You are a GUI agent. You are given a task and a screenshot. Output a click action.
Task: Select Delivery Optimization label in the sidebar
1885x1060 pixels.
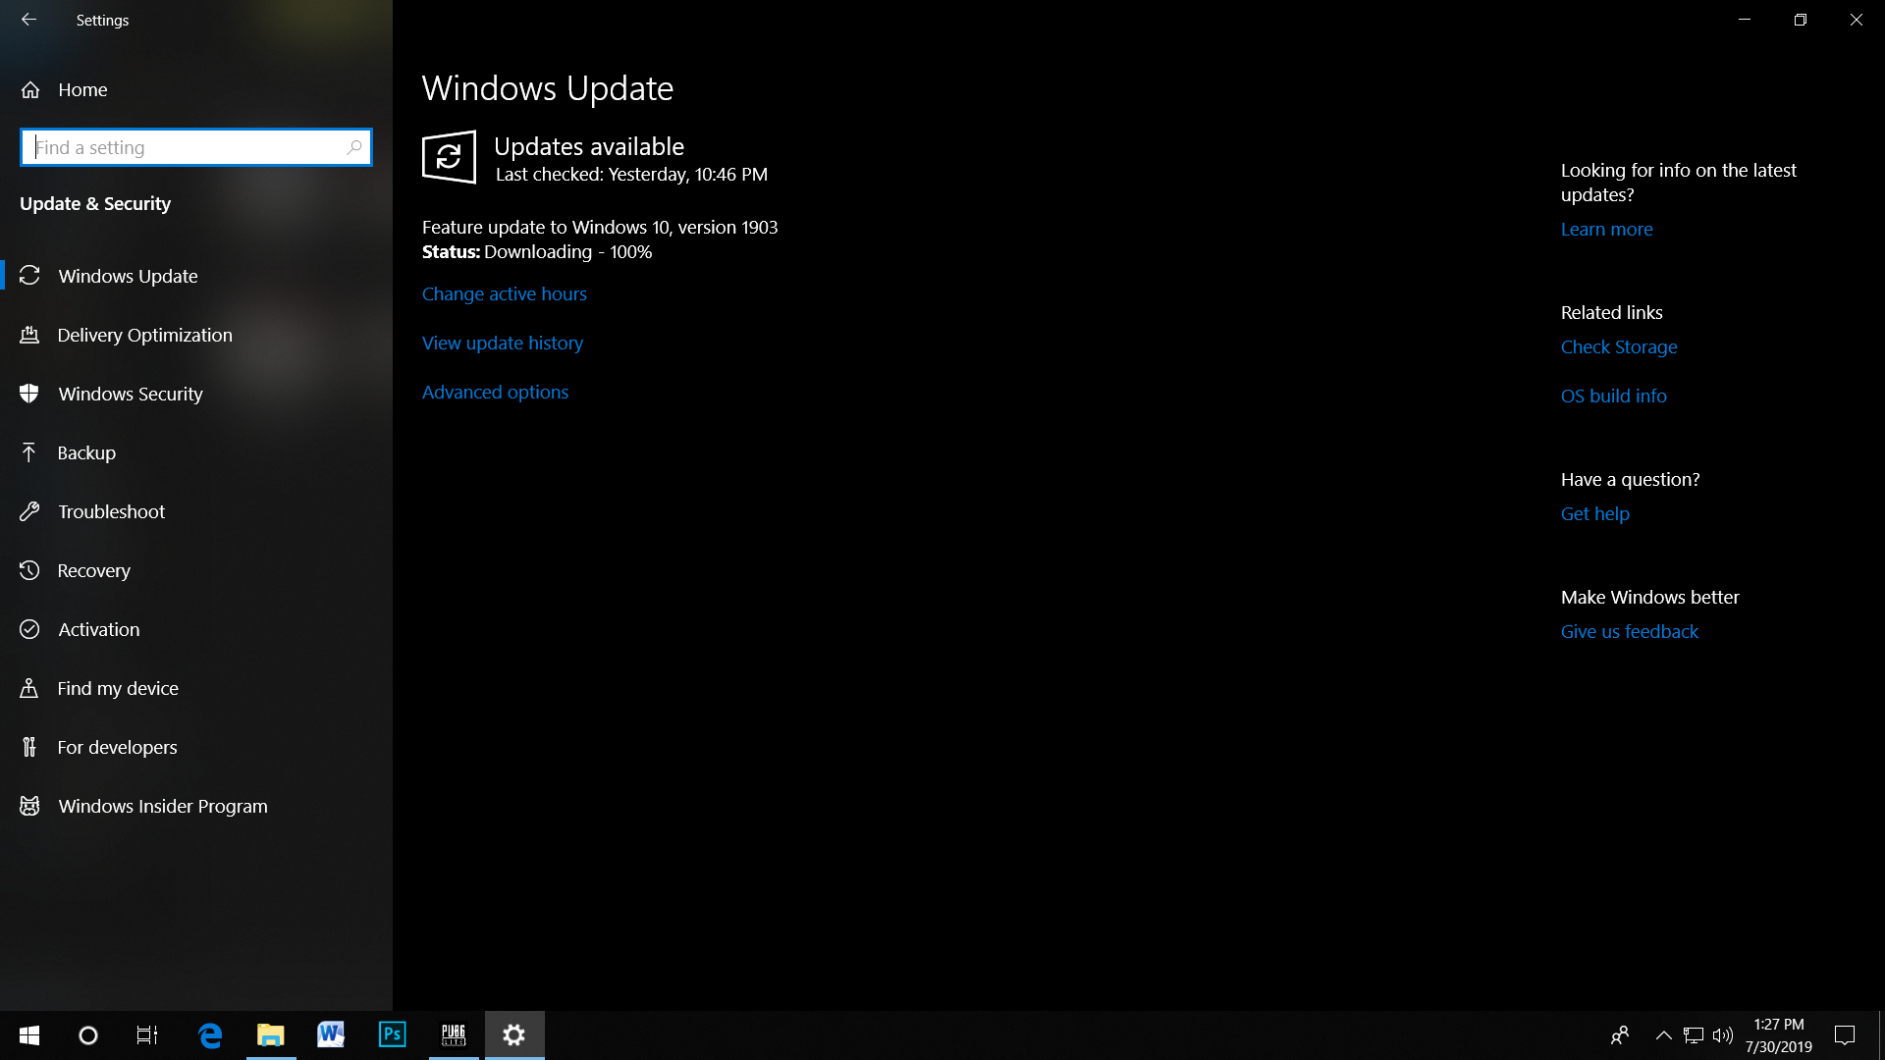coord(144,335)
